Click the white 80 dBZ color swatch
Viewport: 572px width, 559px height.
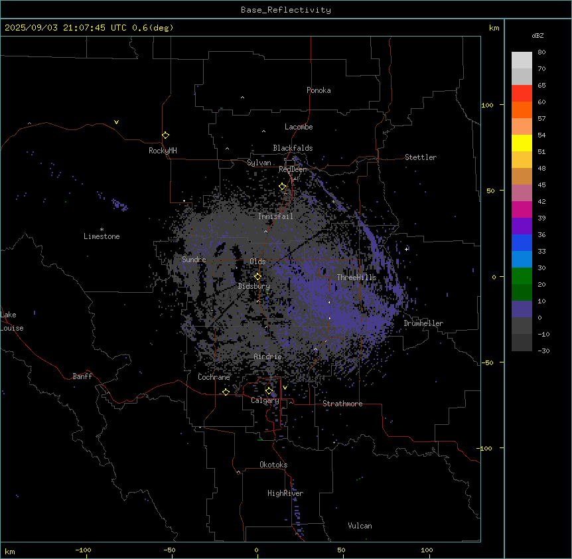522,60
